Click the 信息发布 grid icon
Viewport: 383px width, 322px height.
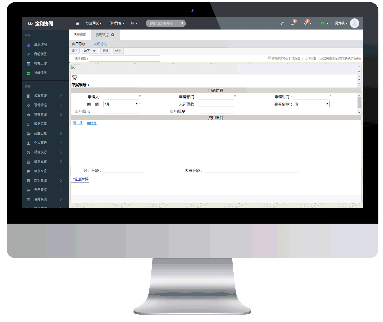pos(28,162)
